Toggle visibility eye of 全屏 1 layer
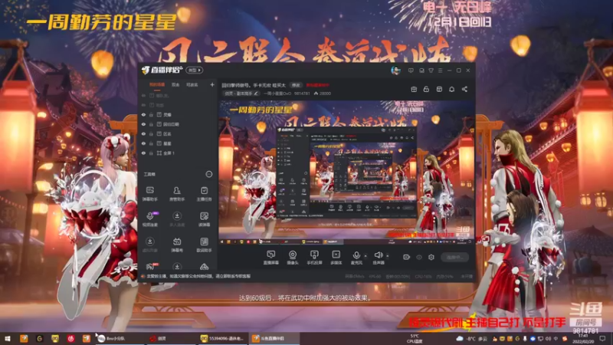 point(143,153)
